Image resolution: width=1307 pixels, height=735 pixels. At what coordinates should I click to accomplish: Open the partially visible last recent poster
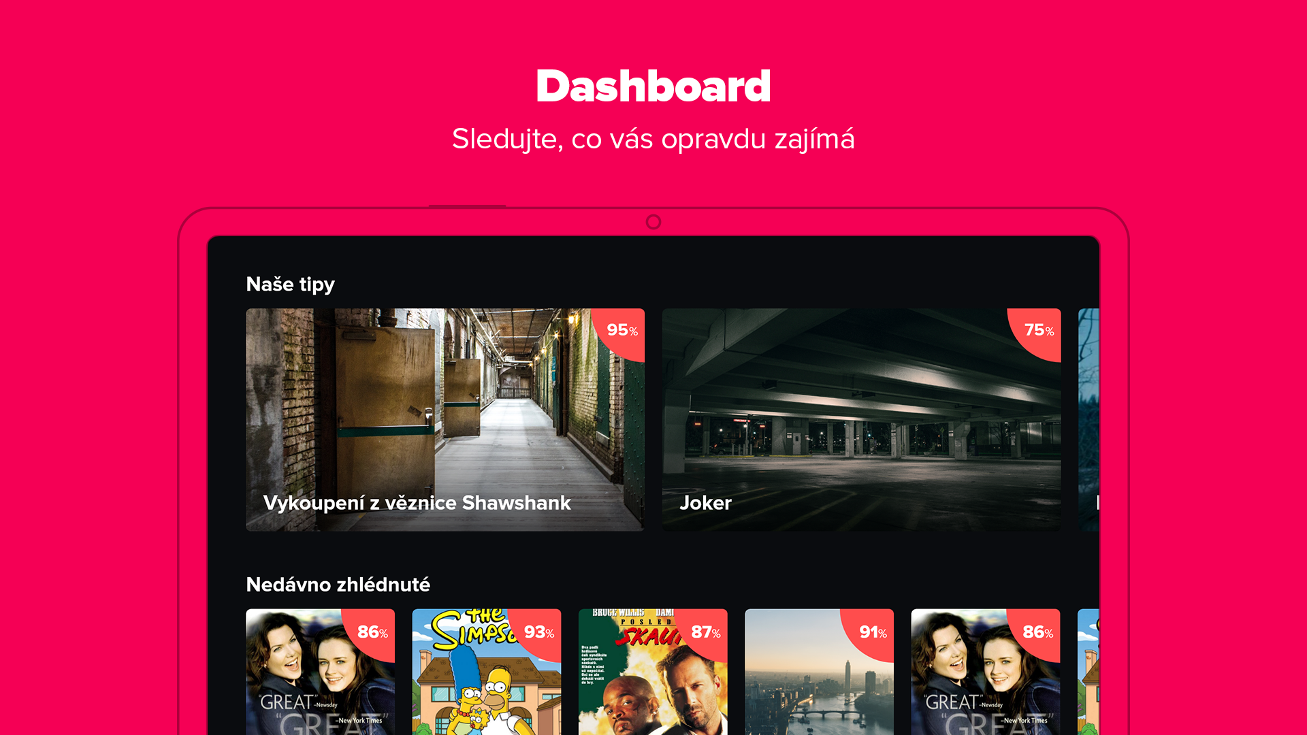[x=1088, y=672]
